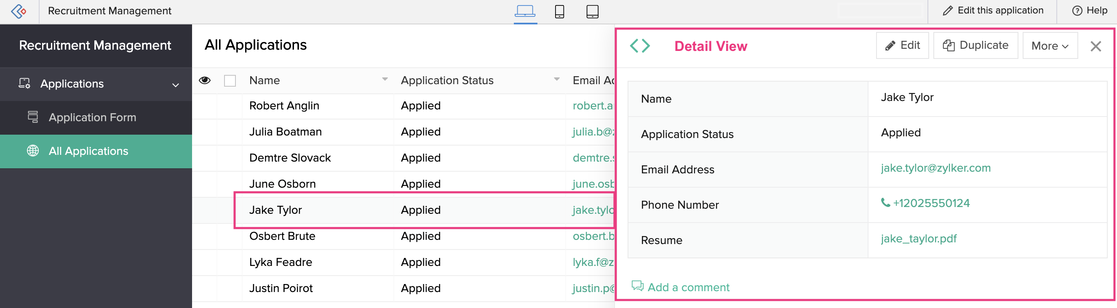1117x308 pixels.
Task: Click the Duplicate record button
Action: click(x=975, y=45)
